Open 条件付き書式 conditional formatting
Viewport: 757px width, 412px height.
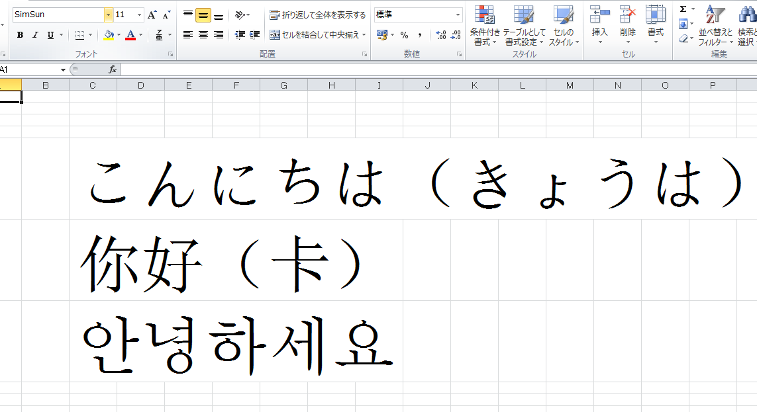485,26
